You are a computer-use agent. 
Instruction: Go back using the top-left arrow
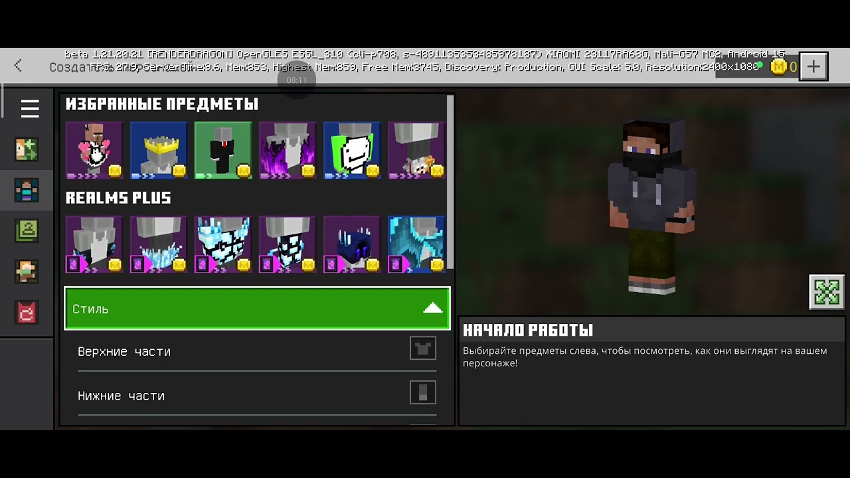click(18, 65)
